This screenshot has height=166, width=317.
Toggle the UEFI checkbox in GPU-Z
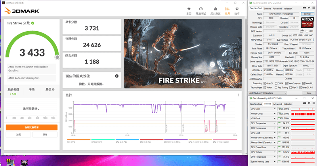point(307,31)
